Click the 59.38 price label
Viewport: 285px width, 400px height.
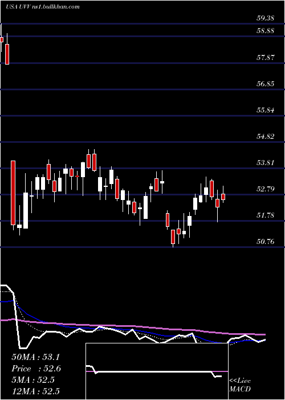265,18
